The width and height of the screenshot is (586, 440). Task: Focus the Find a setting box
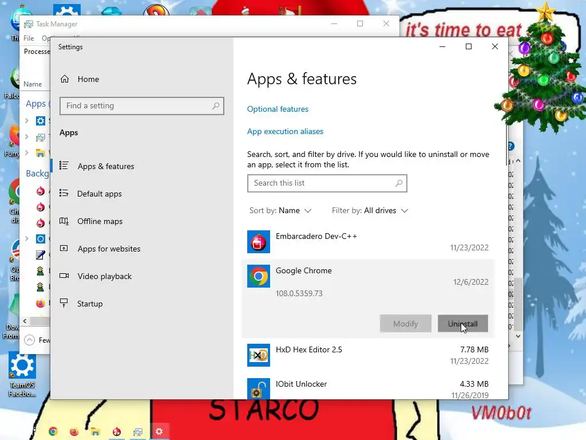click(142, 106)
